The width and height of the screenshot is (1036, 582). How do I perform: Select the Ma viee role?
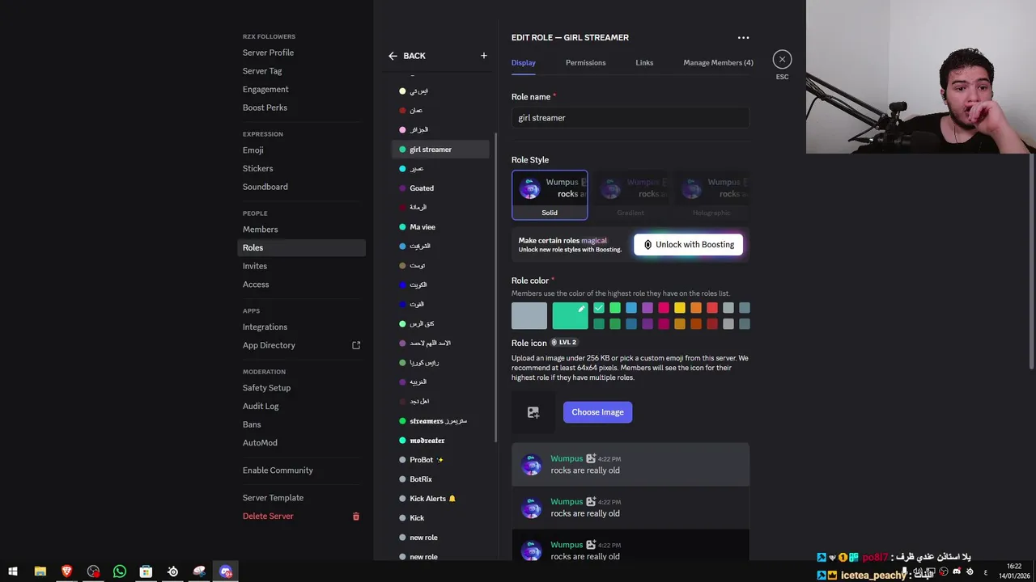[440, 227]
